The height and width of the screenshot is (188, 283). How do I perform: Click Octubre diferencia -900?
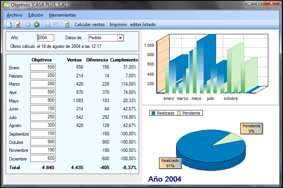click(x=105, y=142)
